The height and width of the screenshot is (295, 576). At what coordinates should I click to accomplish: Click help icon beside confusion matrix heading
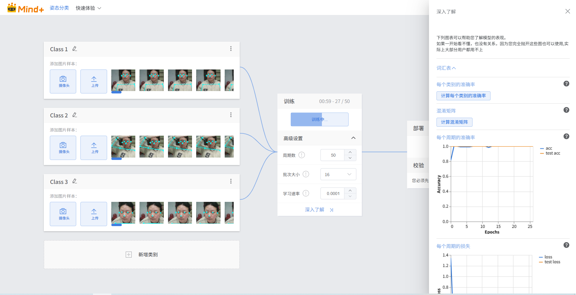(x=566, y=110)
